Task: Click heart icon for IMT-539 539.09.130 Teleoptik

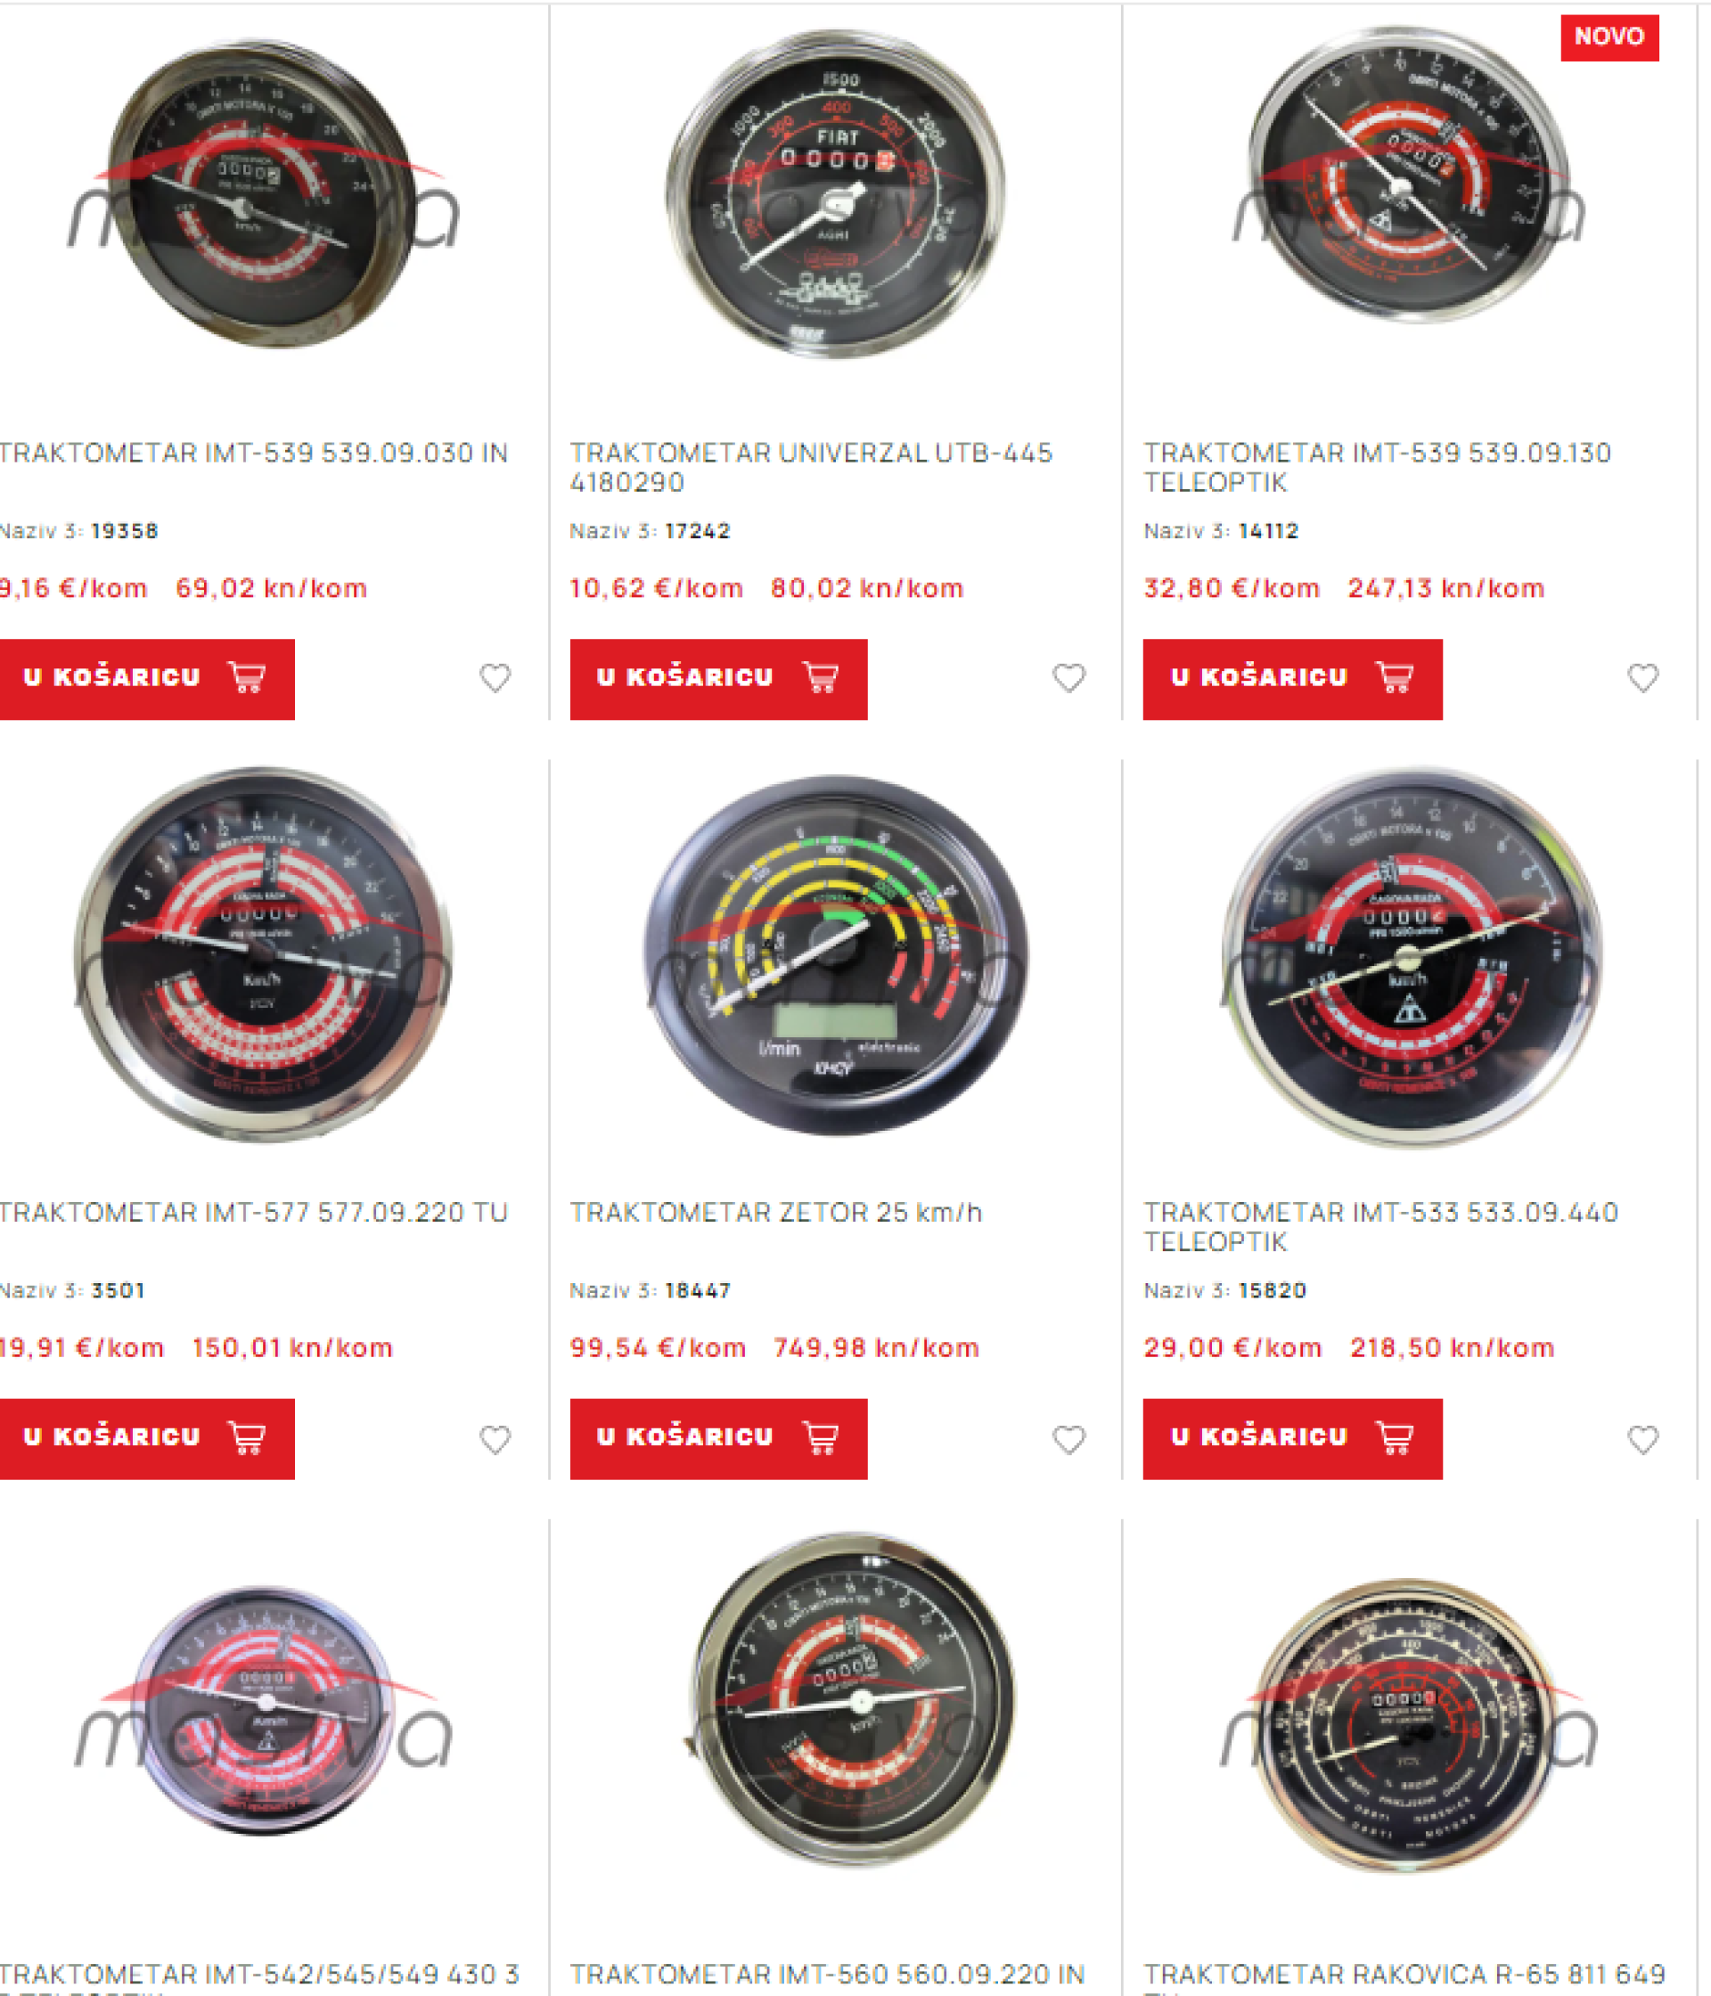Action: point(1642,678)
